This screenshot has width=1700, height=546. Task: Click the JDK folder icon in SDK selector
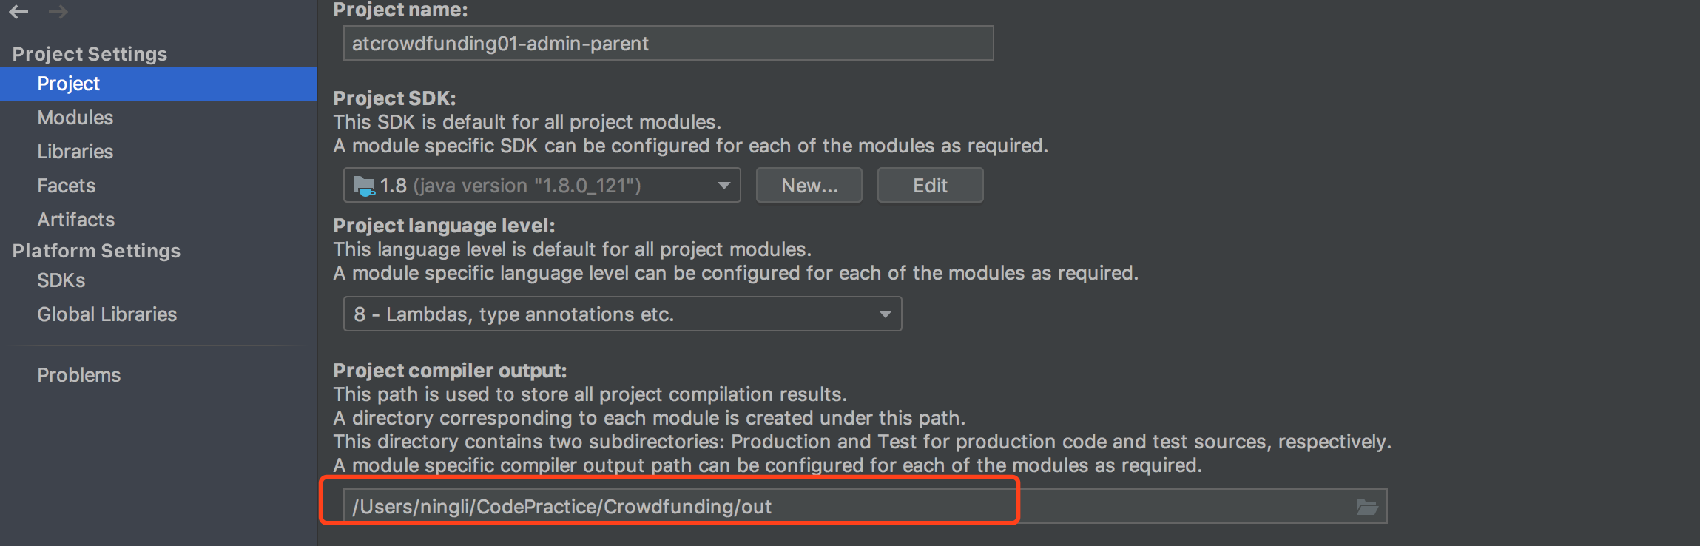[x=364, y=186]
